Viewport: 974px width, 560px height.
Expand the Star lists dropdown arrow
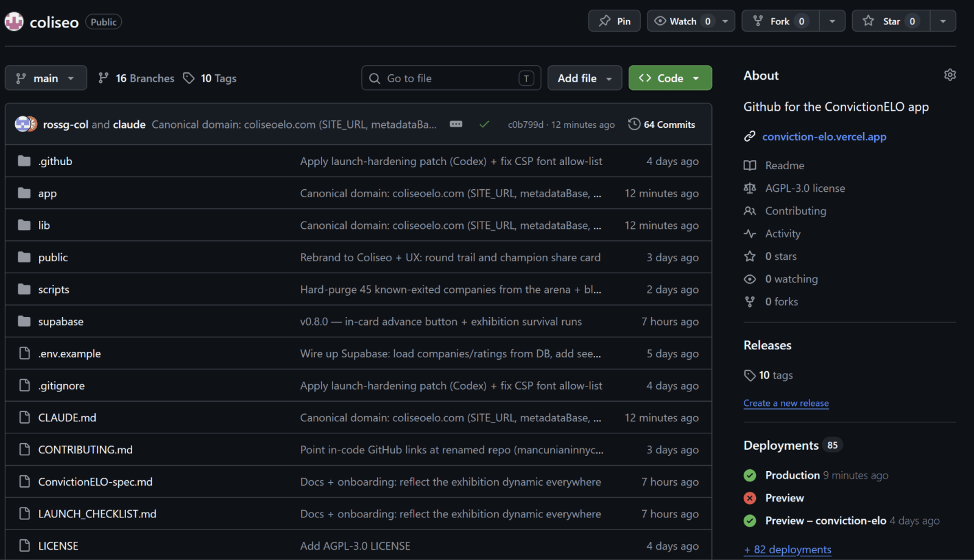943,21
